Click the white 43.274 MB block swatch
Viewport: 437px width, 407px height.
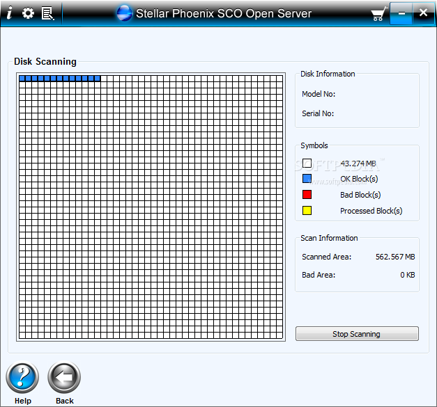[x=307, y=163]
